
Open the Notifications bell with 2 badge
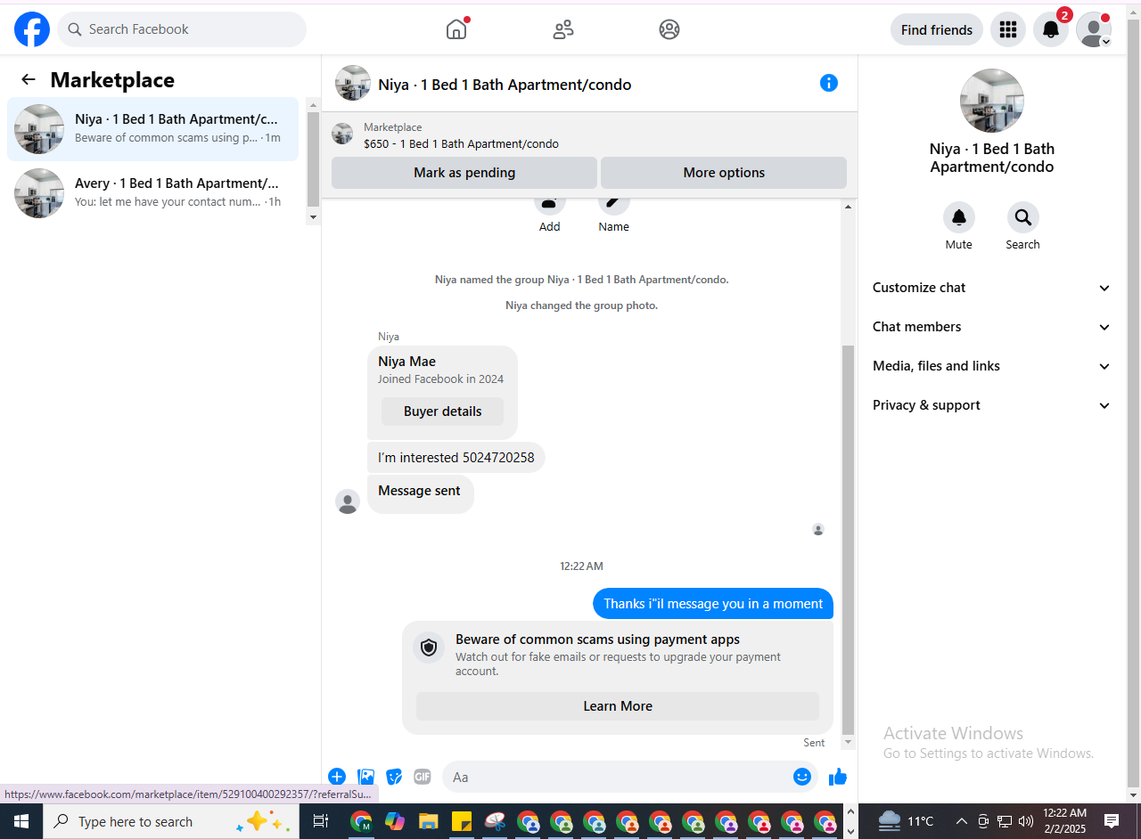(x=1051, y=29)
